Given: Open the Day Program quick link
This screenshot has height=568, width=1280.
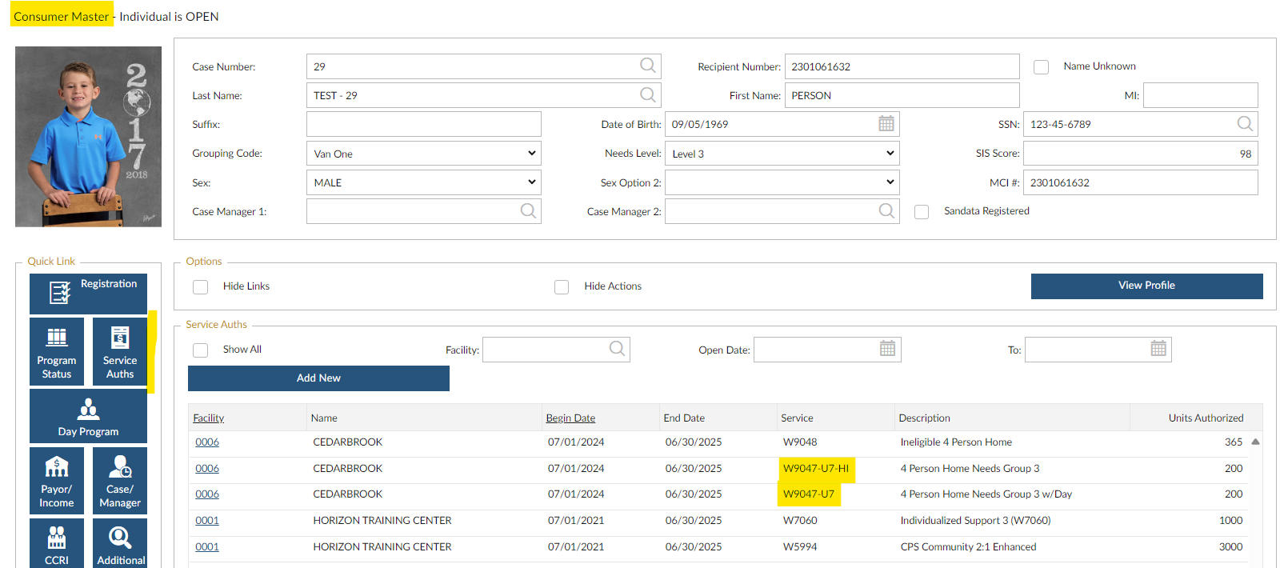Looking at the screenshot, I should [88, 416].
